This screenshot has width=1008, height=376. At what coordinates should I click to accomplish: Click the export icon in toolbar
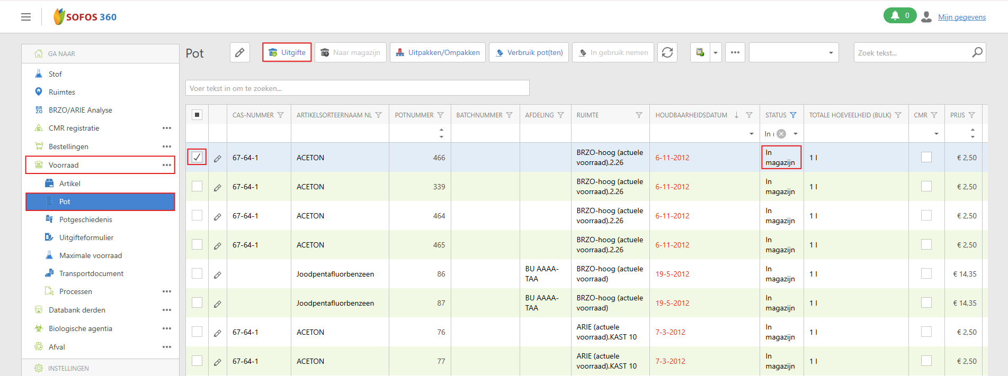tap(700, 52)
